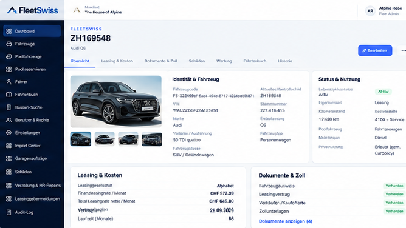The image size is (406, 228).
Task: Click Dokumente anzeigen (4) link
Action: [x=286, y=221]
